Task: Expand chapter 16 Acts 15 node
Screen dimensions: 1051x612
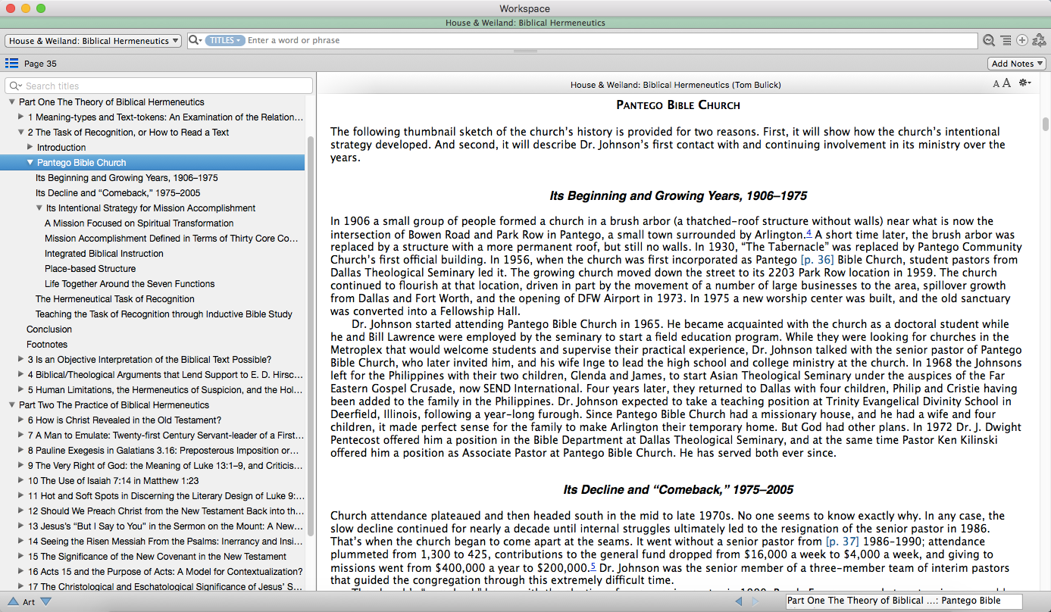Action: click(x=21, y=572)
